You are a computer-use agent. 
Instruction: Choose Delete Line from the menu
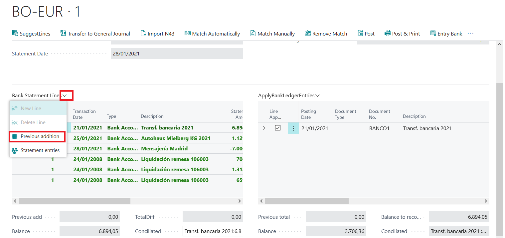tap(38, 122)
